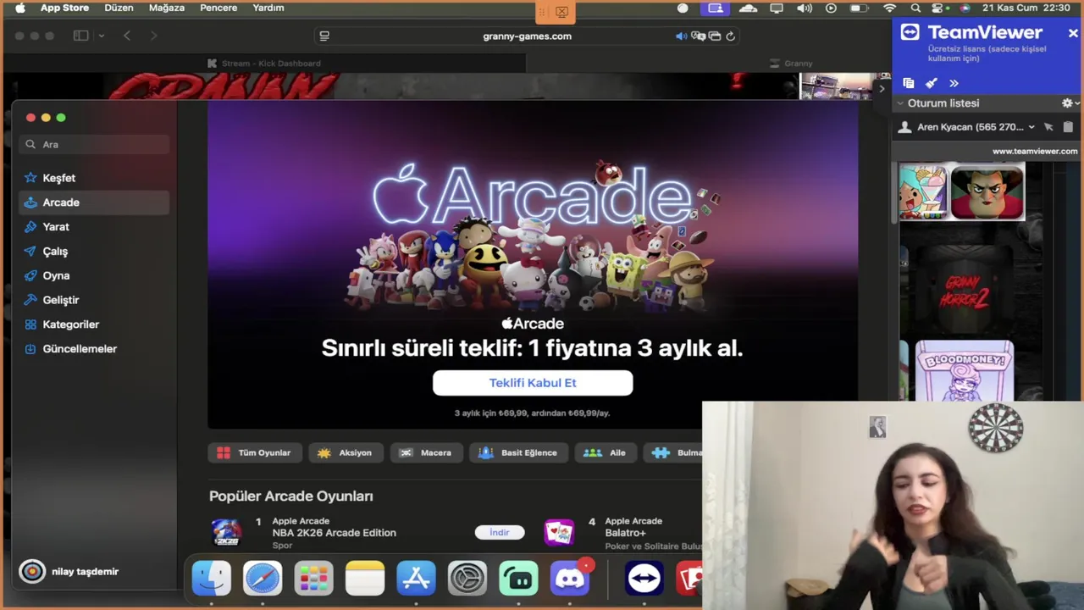The width and height of the screenshot is (1084, 610).
Task: Toggle remote control cursor for Aren Kyacan
Action: click(x=1048, y=127)
